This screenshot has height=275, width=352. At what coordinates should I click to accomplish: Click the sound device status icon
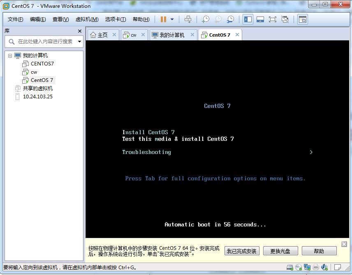pos(325,267)
